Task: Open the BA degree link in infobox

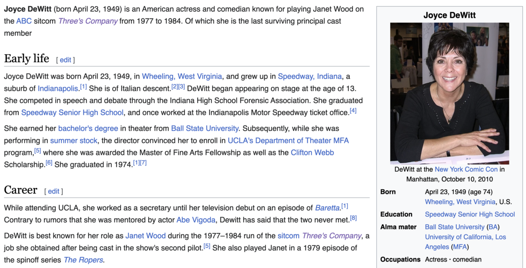Action: coord(493,227)
